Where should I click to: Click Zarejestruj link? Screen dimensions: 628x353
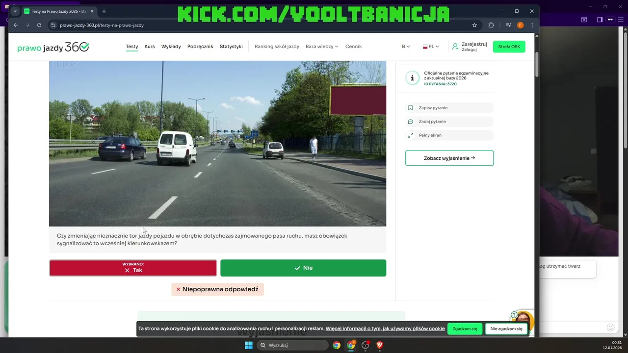(474, 44)
